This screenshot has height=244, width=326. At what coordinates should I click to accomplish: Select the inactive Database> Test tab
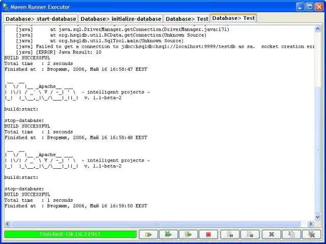click(187, 19)
